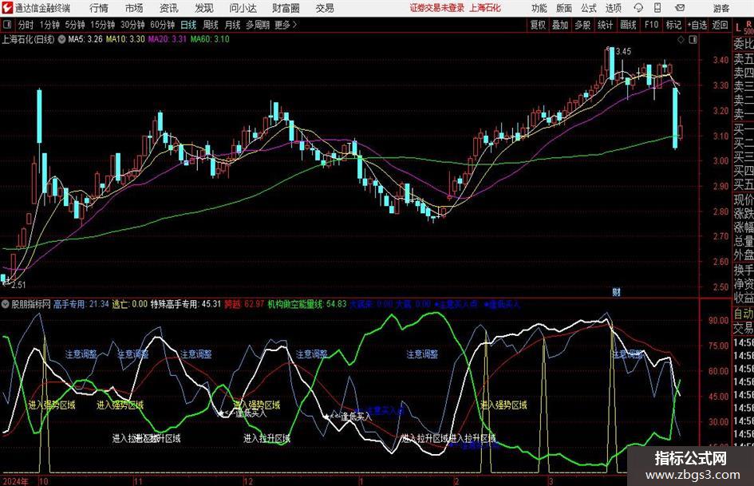754x486 pixels.
Task: Click the customer service headset icon
Action: (x=638, y=8)
